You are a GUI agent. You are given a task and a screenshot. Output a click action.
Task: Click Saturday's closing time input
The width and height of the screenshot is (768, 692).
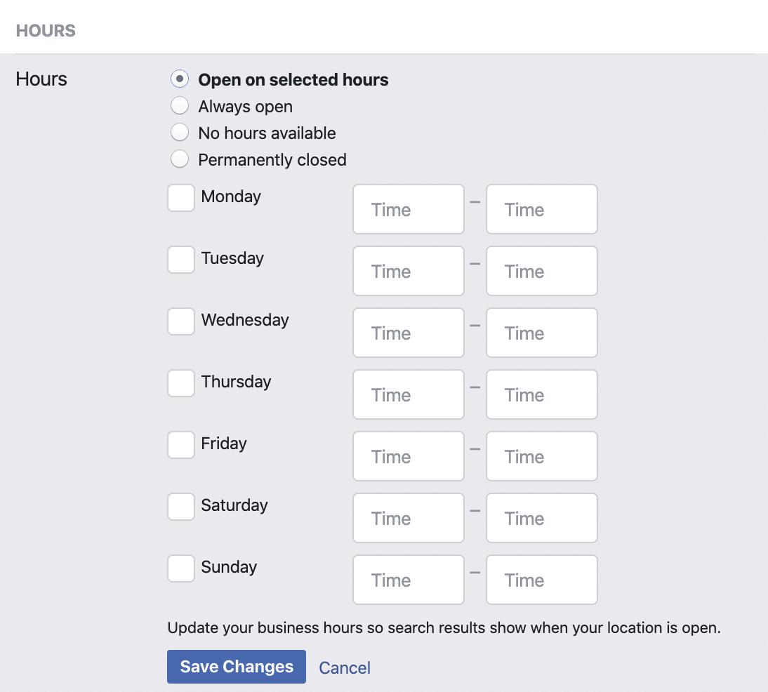(x=541, y=518)
